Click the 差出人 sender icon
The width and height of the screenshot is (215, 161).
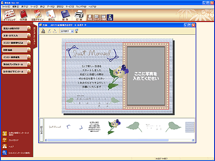[x=51, y=15]
